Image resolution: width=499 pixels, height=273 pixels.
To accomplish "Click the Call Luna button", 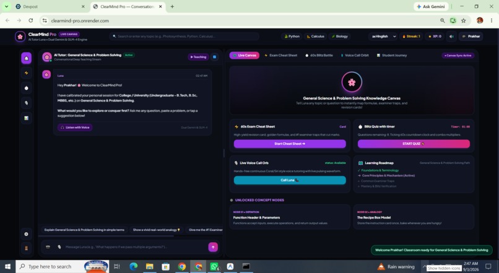I will 290,180.
